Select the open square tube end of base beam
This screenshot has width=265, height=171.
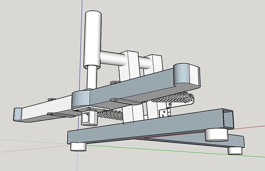(x=228, y=119)
